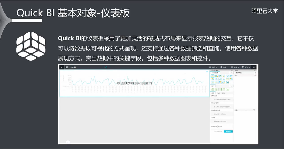Select the line chart icon

213,76
